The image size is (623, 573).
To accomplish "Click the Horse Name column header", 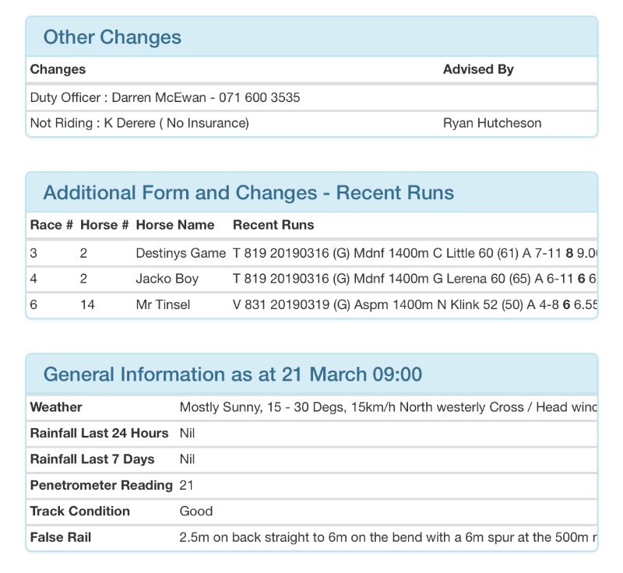I will 174,225.
